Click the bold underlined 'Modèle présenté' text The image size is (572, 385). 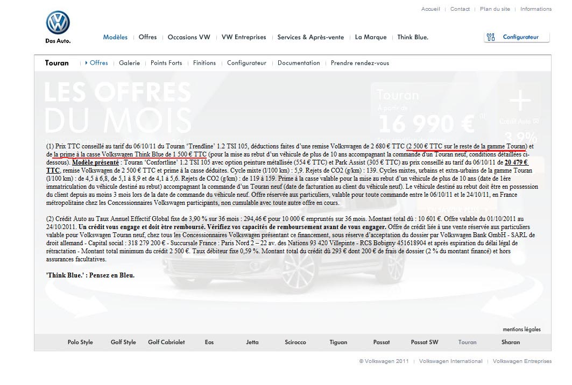click(96, 162)
